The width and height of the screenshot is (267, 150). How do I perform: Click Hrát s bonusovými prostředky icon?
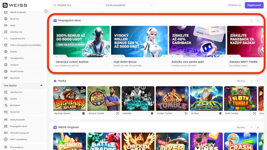tap(6, 45)
